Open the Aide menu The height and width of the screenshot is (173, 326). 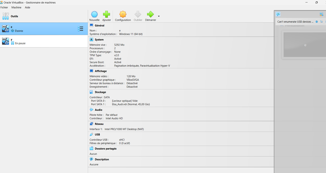pos(27,7)
